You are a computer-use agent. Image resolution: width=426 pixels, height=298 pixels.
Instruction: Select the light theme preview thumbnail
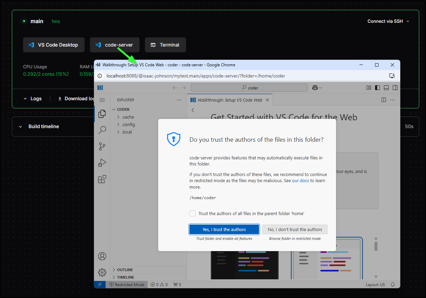click(x=327, y=259)
